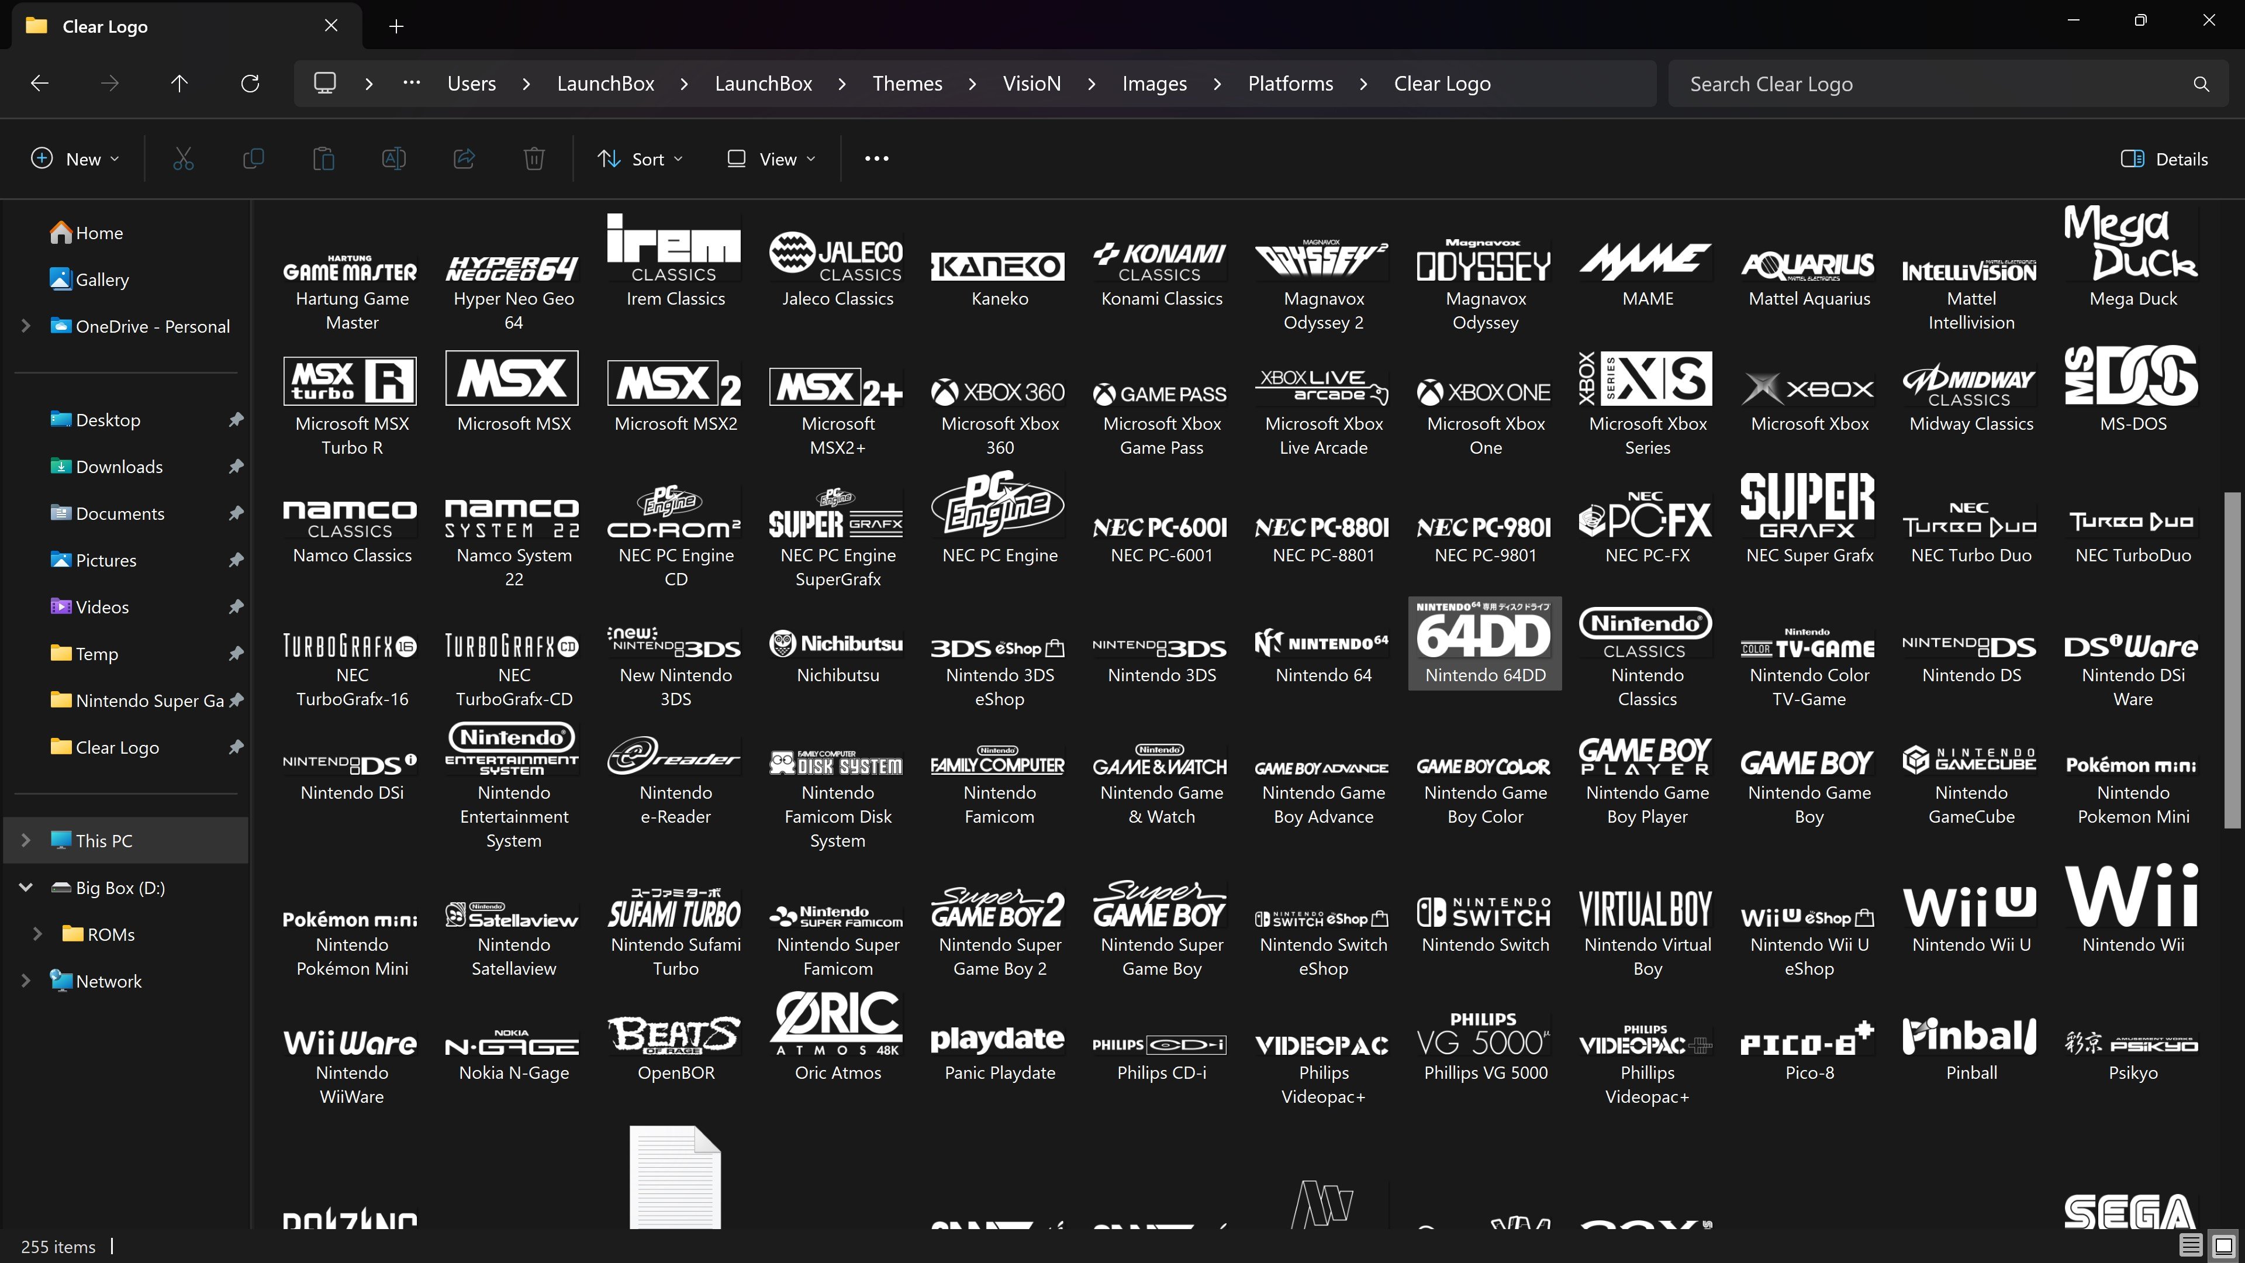Unpin Desktop via its pin icon
This screenshot has height=1263, width=2245.
click(x=235, y=420)
